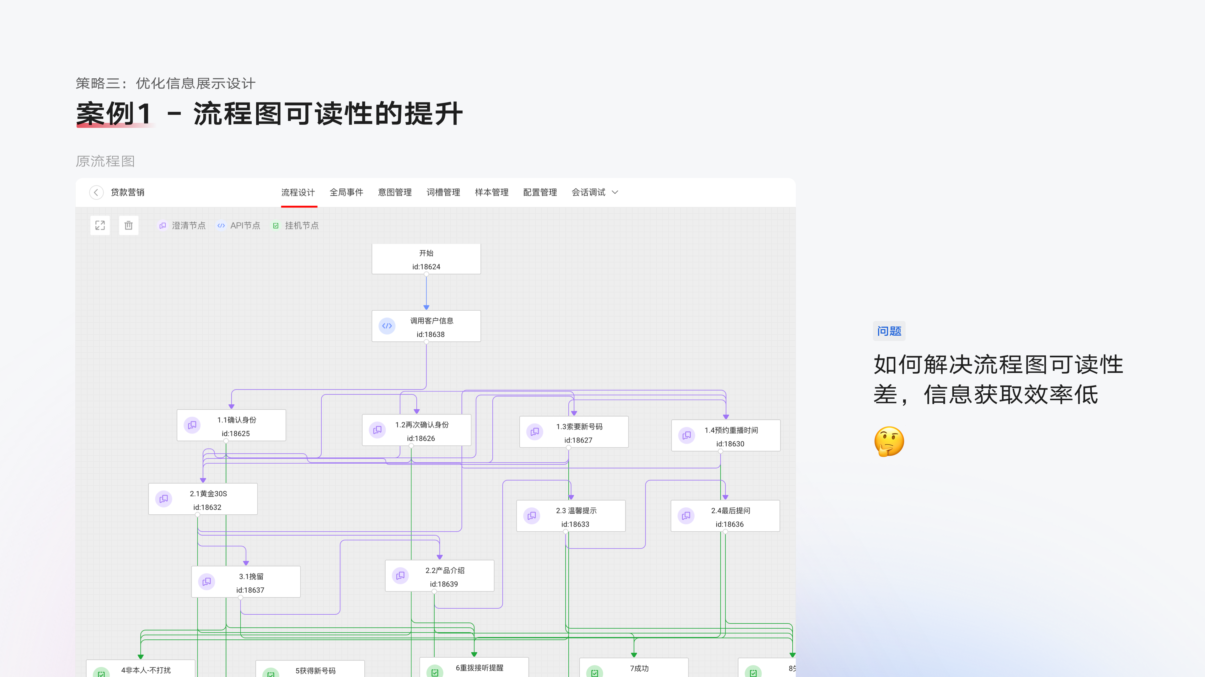Click the fullscreen expand icon on canvas toolbar
The height and width of the screenshot is (677, 1205).
tap(100, 226)
